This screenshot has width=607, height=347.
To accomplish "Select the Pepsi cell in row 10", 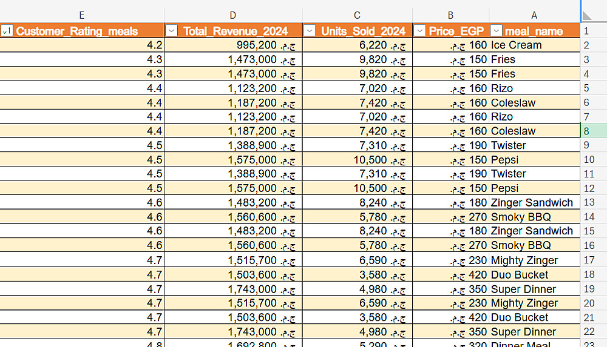I will point(535,160).
